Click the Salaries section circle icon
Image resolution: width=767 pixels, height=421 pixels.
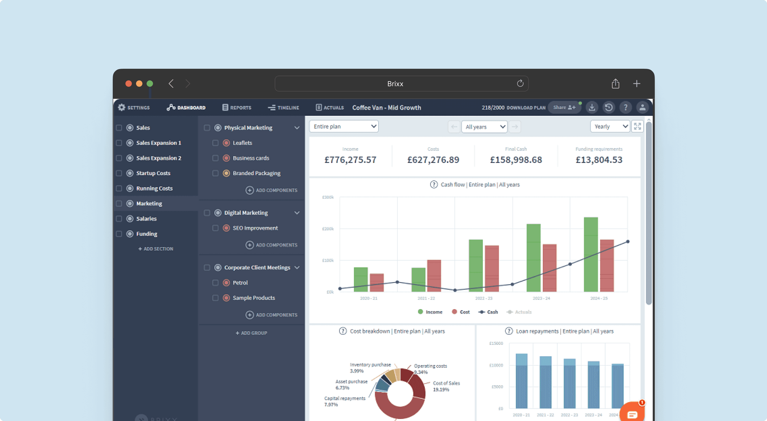click(x=130, y=219)
